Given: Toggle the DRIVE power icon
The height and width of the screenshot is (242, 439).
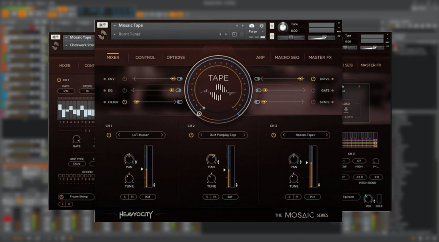Looking at the screenshot, I should [x=313, y=79].
